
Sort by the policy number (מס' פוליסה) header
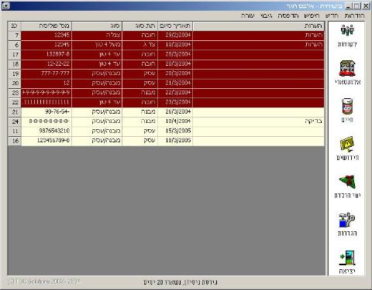tap(46, 26)
